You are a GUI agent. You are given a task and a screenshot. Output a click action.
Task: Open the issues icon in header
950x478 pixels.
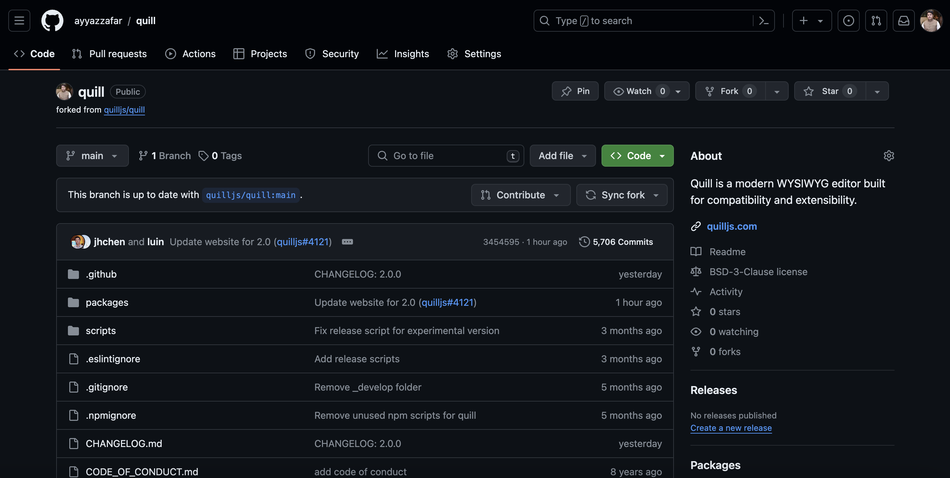coord(848,21)
